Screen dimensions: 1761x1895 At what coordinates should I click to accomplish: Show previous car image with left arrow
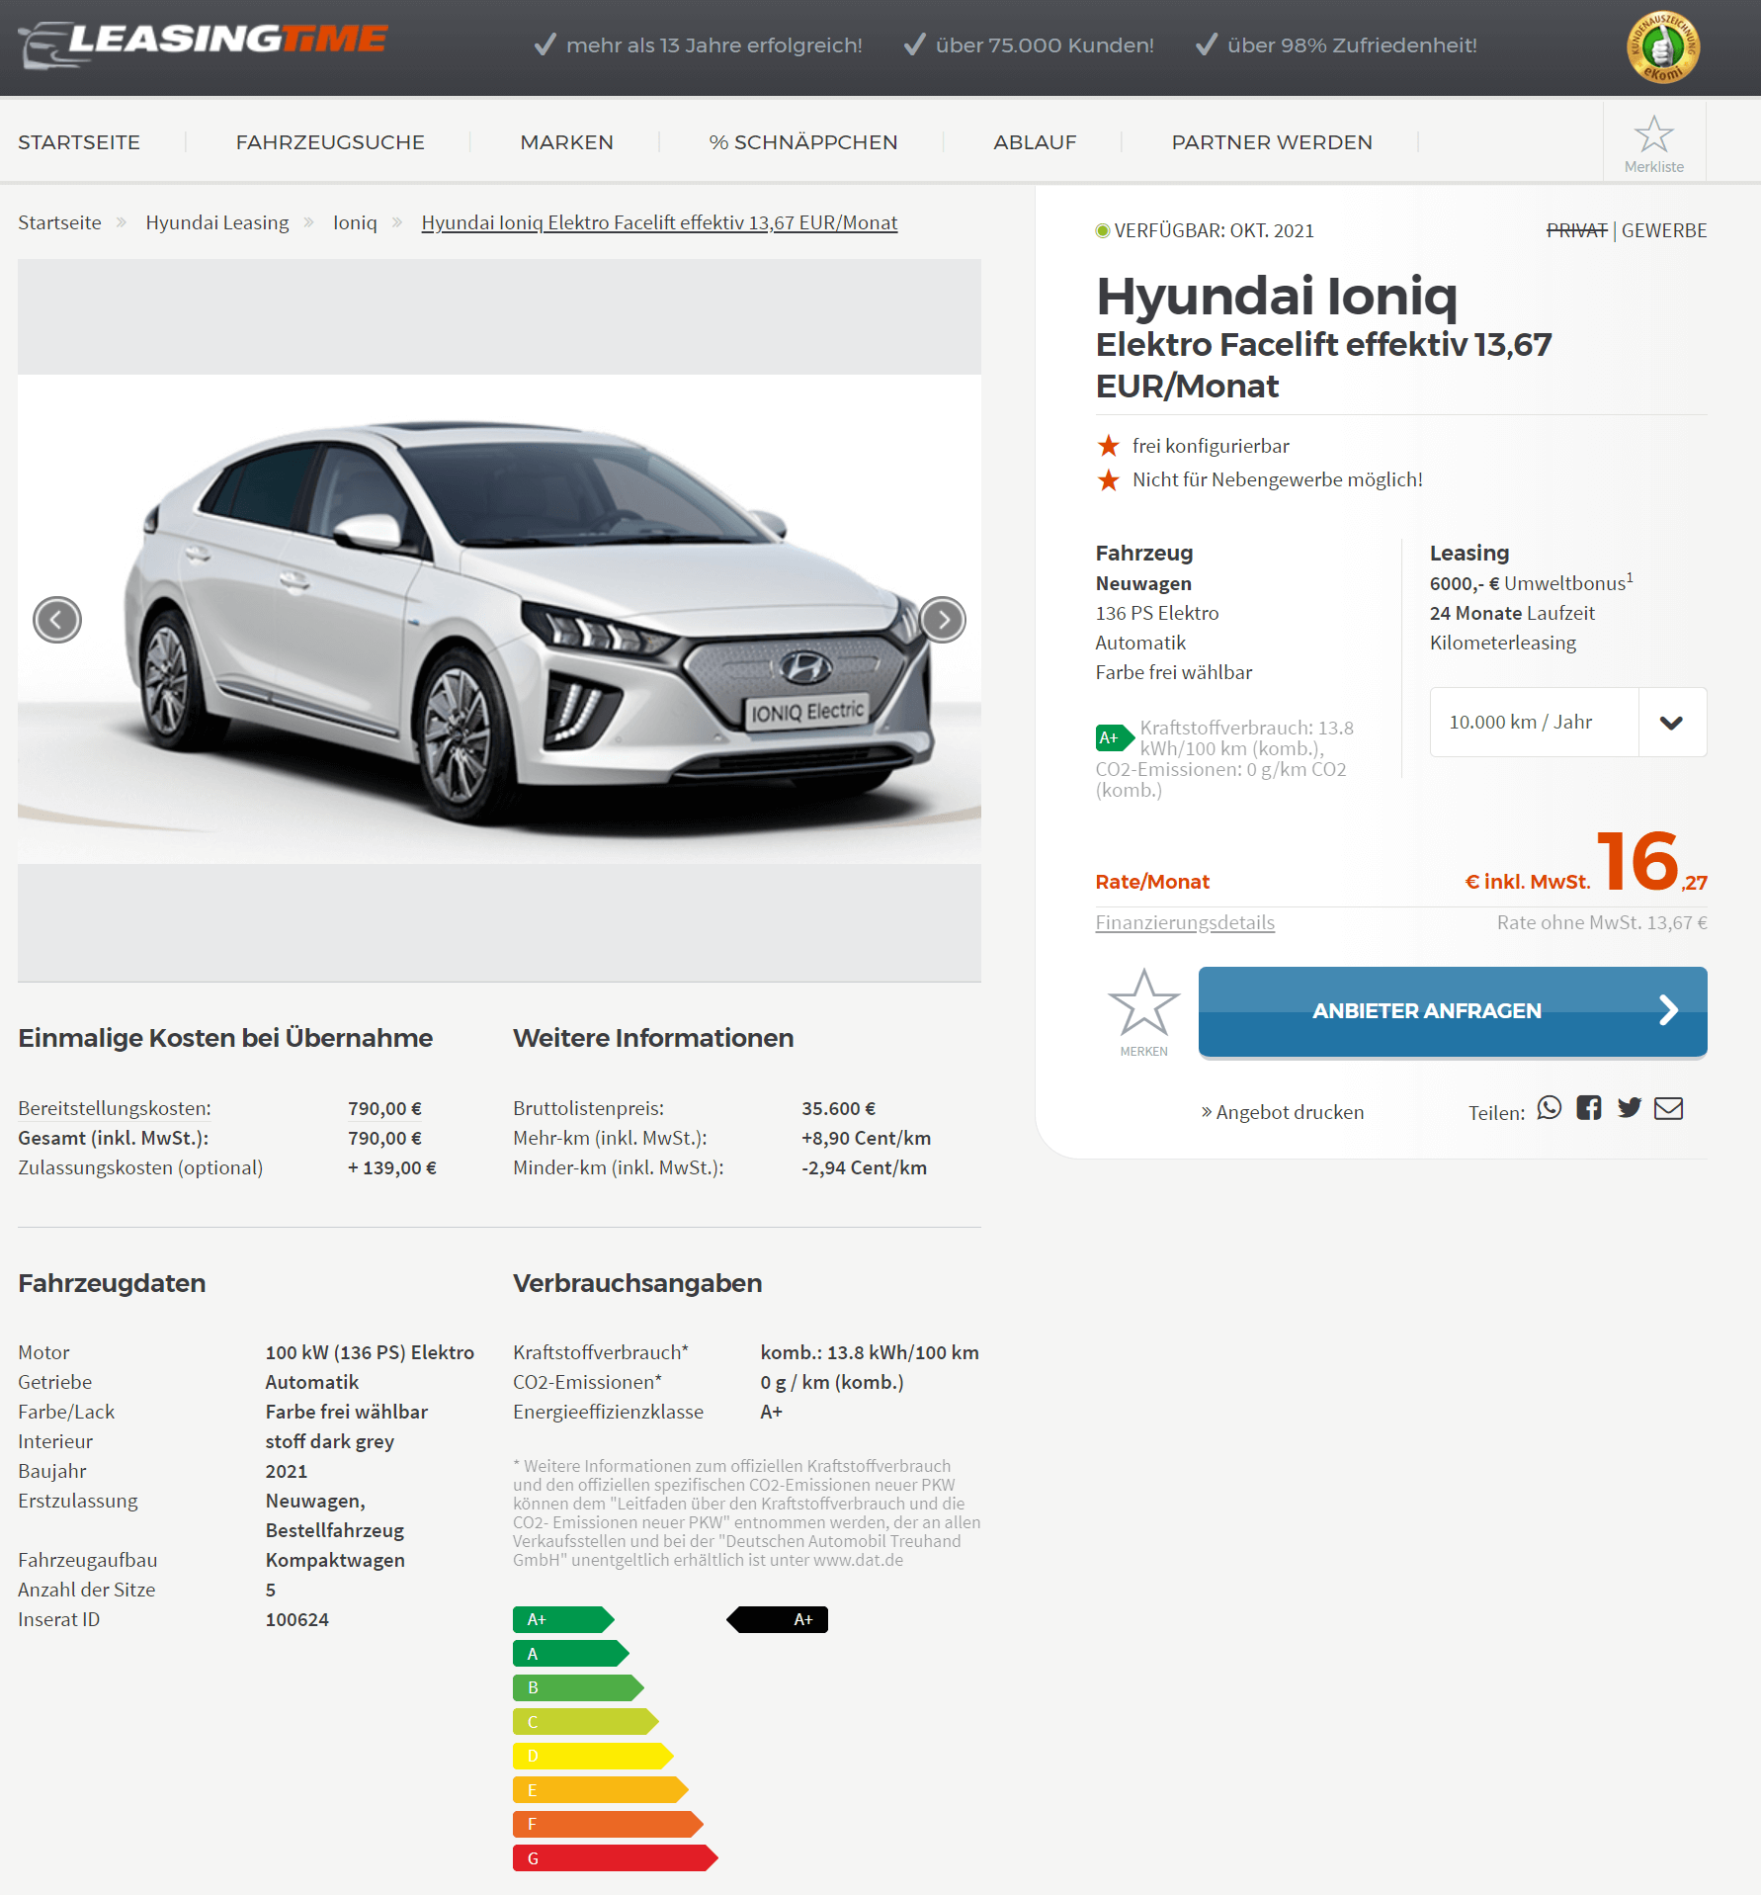pyautogui.click(x=57, y=620)
